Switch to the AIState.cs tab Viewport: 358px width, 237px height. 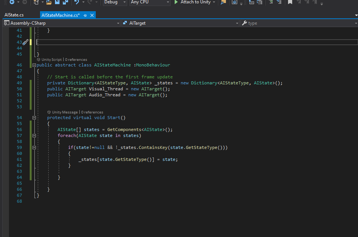pos(14,15)
